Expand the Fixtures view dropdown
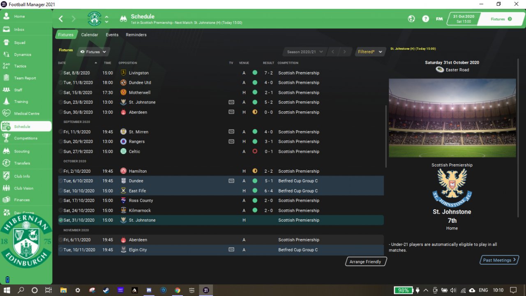This screenshot has width=526, height=296. 94,52
